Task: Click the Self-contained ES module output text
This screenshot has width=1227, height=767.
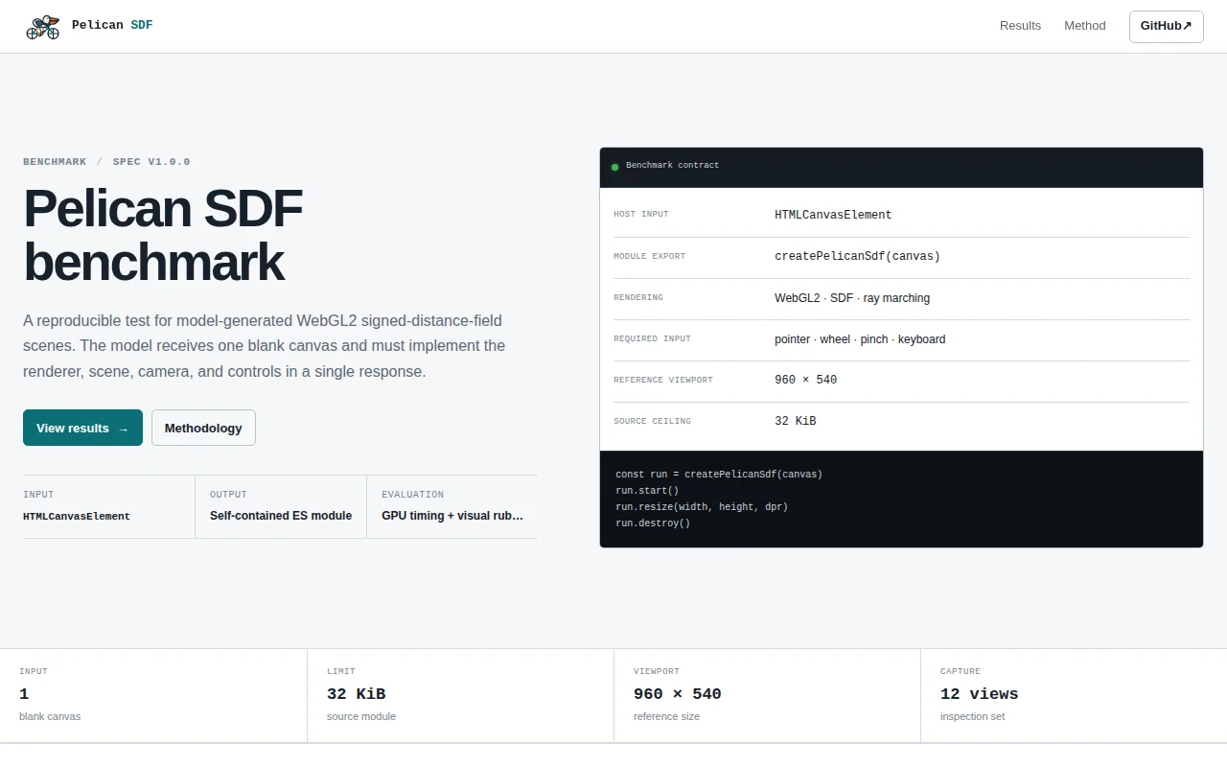Action: [x=281, y=516]
